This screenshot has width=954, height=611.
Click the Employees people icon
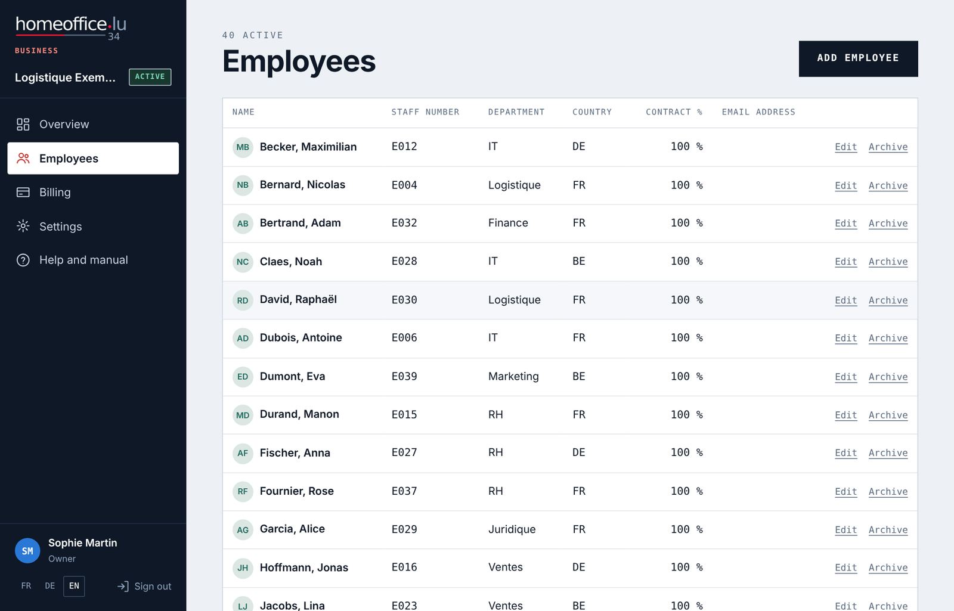(x=23, y=158)
